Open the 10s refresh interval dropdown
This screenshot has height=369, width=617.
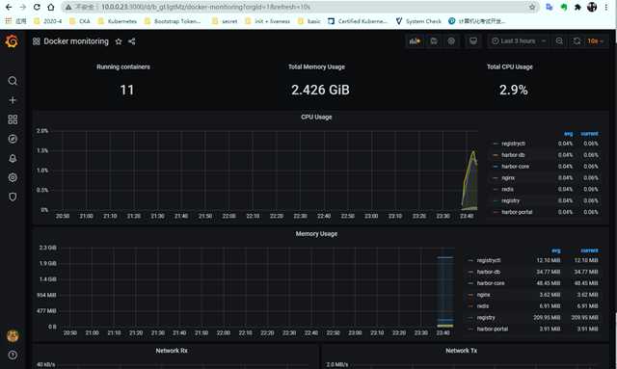(596, 40)
